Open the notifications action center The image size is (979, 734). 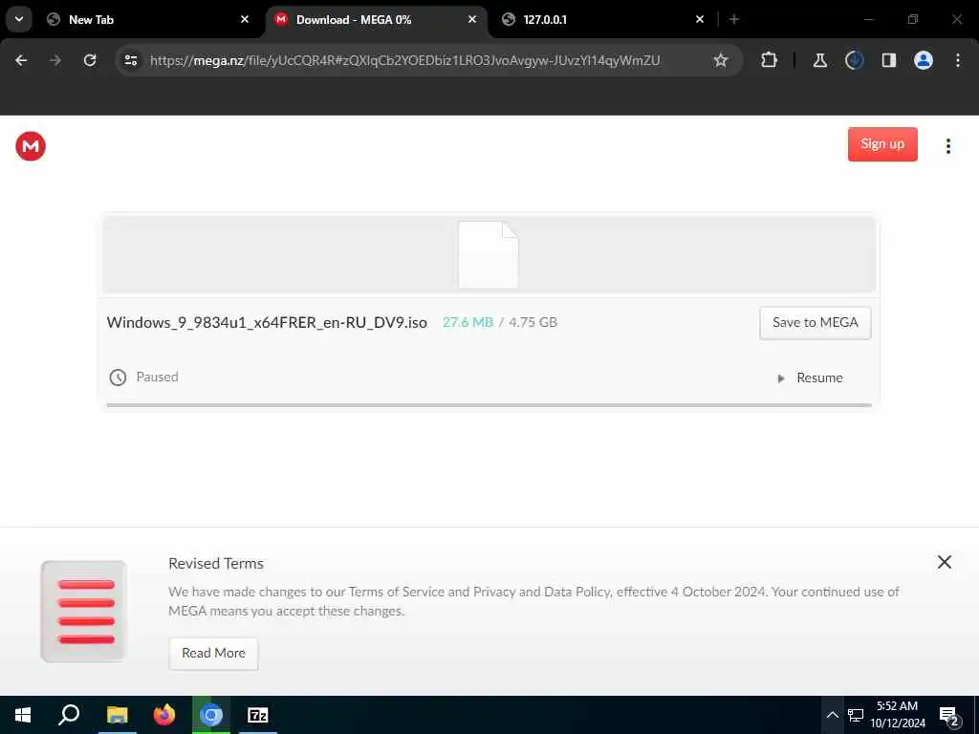click(x=949, y=716)
